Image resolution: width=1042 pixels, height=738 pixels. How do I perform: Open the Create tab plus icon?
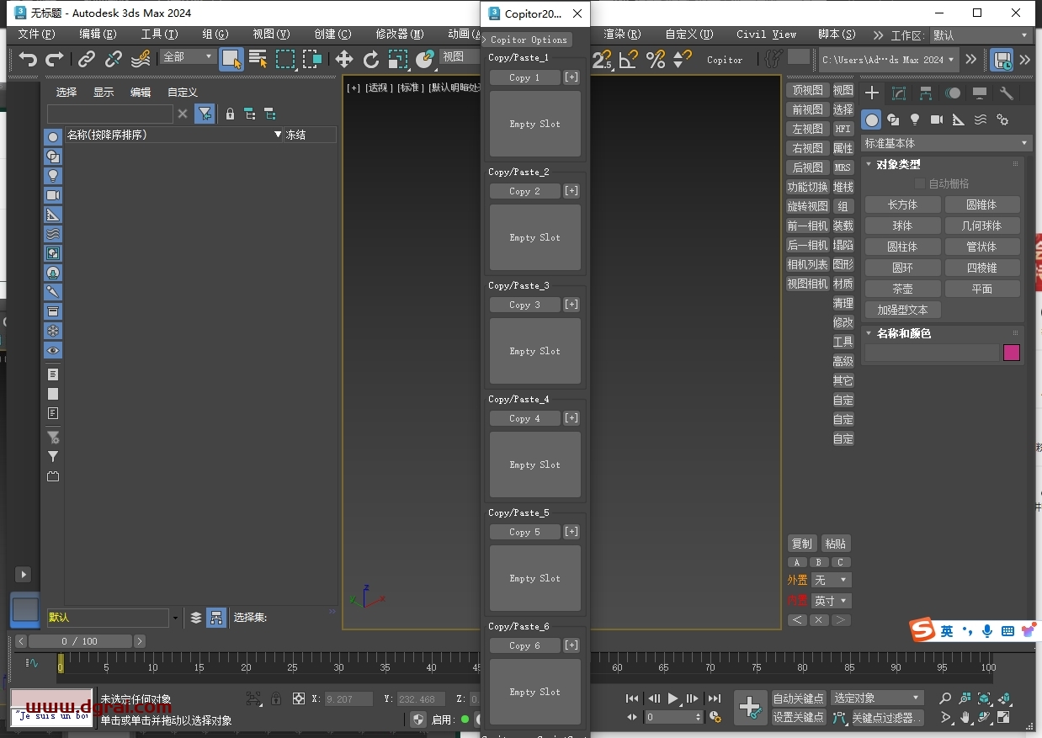point(872,93)
